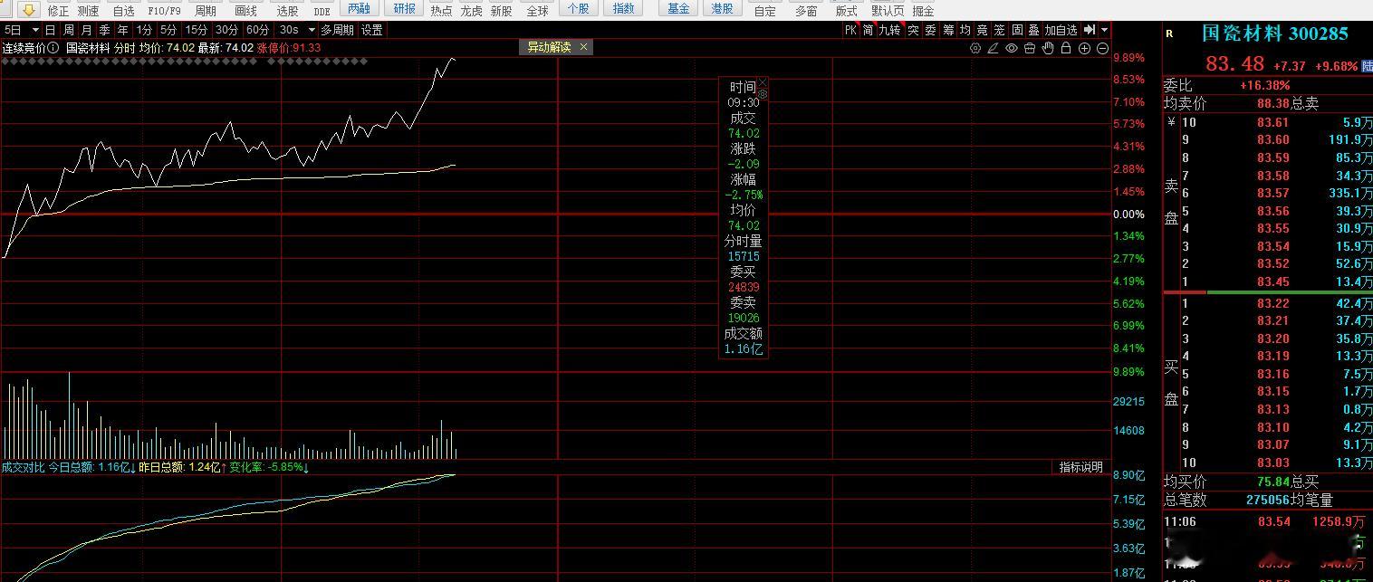Click sell level 6 price 83.57
Viewport: 1373px width, 582px height.
click(1272, 193)
